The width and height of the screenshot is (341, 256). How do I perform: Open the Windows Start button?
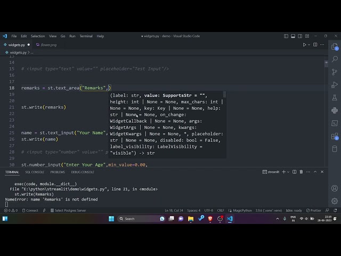click(111, 219)
